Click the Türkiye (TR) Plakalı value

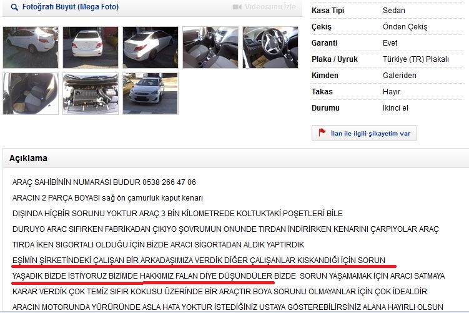click(416, 59)
